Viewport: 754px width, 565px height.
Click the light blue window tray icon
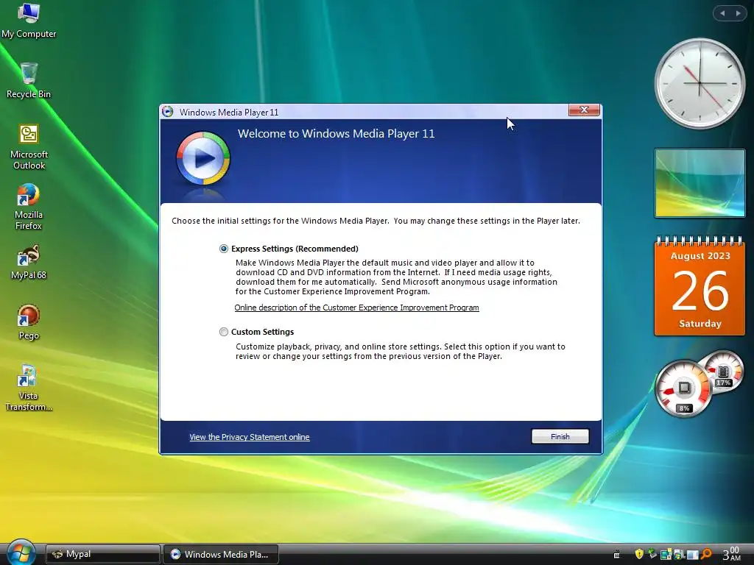692,555
